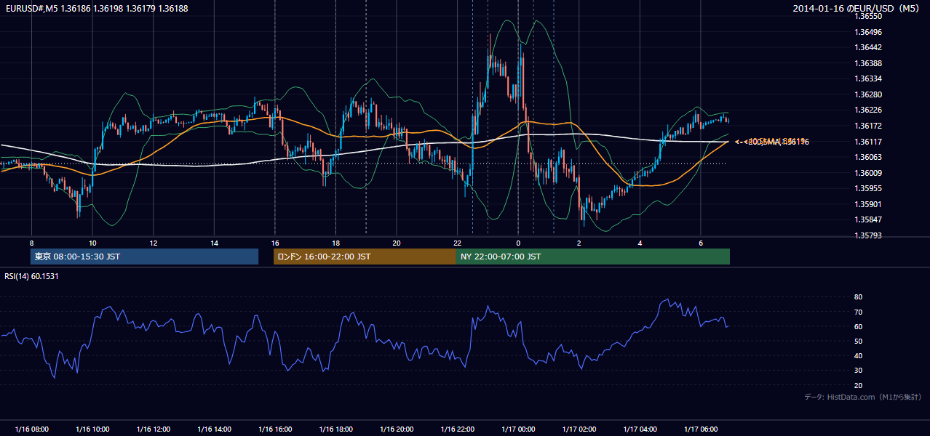Click price axis value 1.36442

(x=867, y=47)
